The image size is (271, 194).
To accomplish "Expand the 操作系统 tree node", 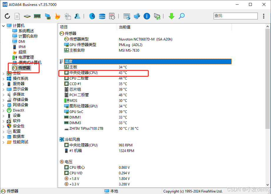I will 3,79.
